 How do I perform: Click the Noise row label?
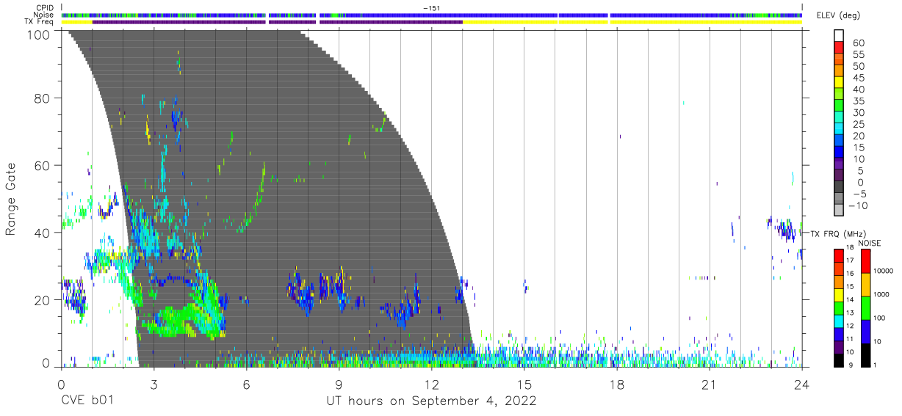click(x=45, y=15)
